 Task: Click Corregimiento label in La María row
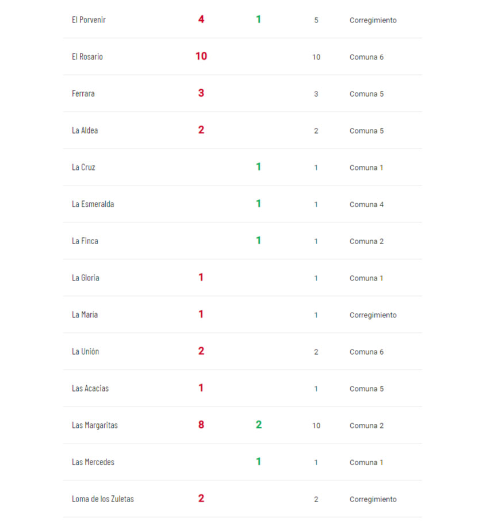tap(373, 315)
